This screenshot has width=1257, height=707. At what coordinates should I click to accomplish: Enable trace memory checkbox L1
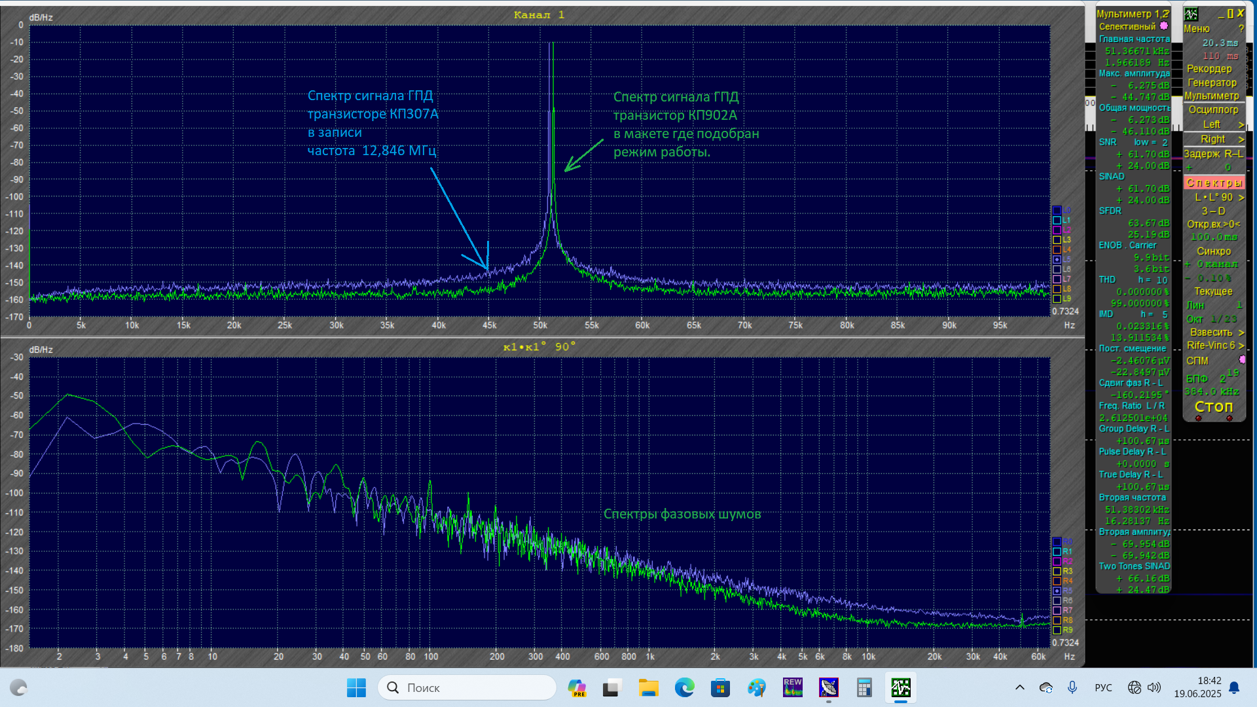(1057, 221)
